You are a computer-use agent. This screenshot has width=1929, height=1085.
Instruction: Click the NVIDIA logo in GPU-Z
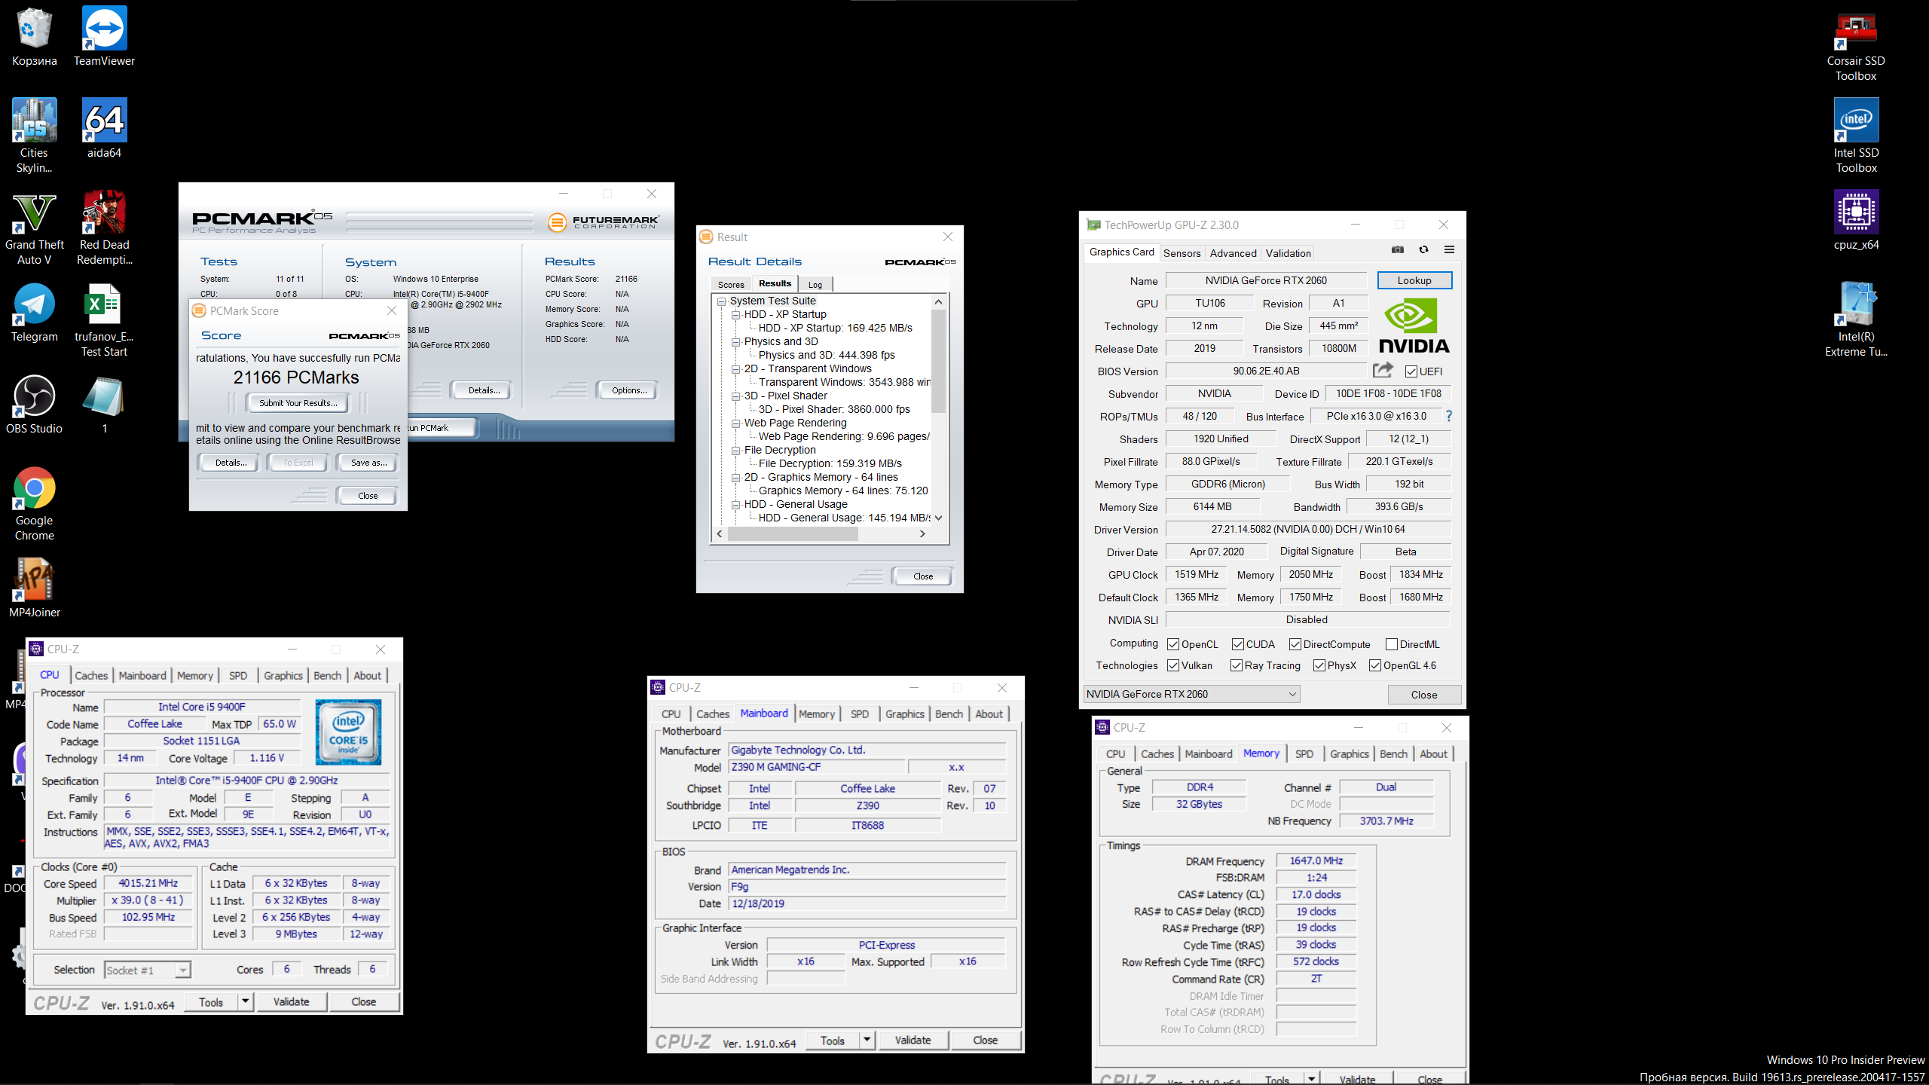[x=1414, y=325]
